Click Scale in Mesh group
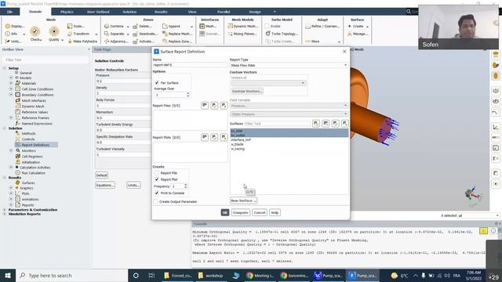The image size is (502, 282). coord(76,26)
